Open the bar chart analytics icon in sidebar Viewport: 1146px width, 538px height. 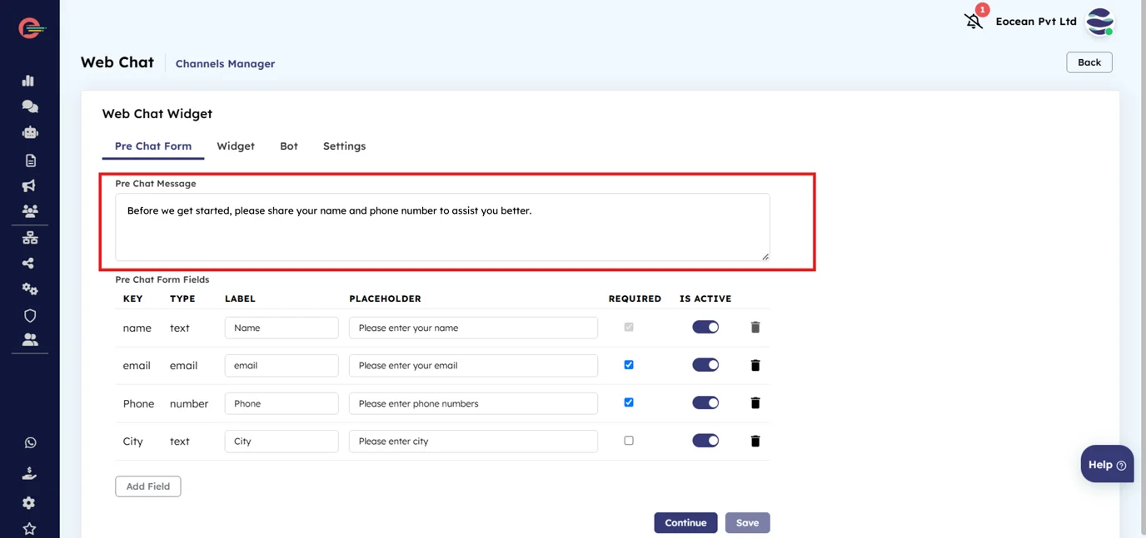pyautogui.click(x=28, y=81)
